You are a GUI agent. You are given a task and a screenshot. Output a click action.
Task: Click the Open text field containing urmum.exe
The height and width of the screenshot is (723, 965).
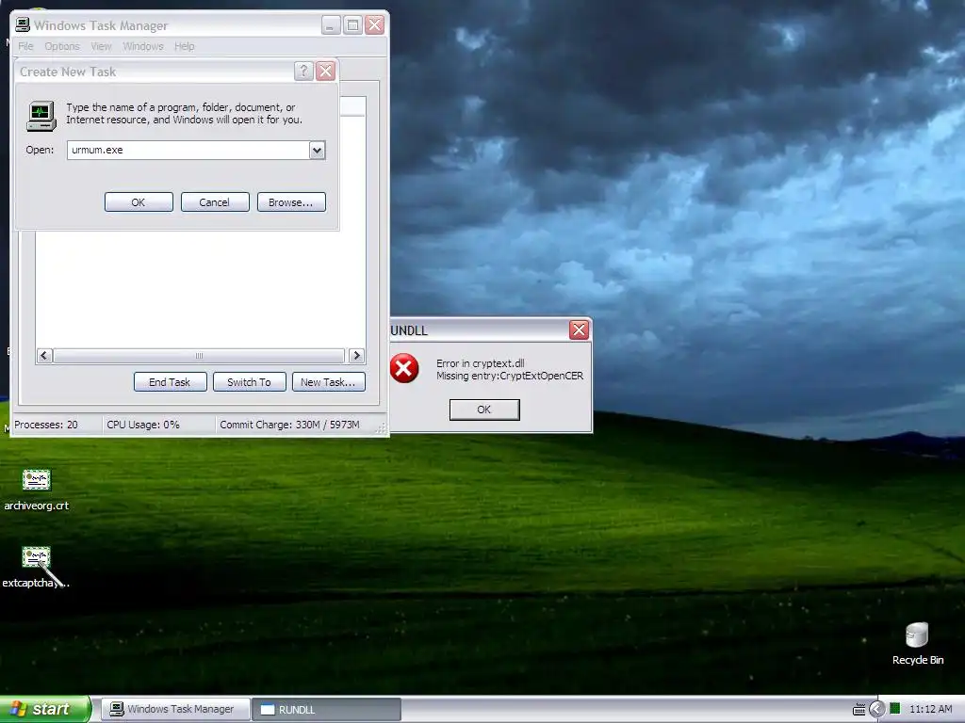(x=188, y=150)
